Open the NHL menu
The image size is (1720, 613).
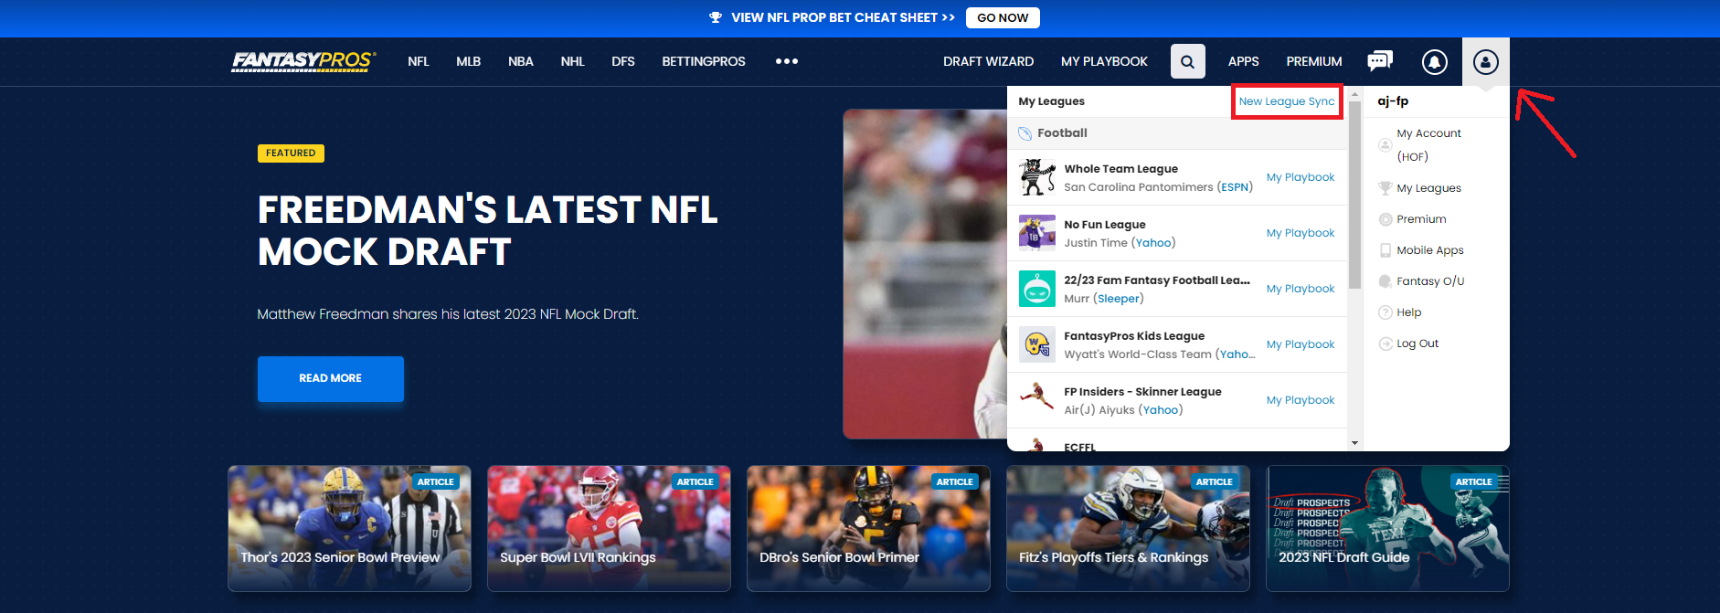tap(573, 61)
